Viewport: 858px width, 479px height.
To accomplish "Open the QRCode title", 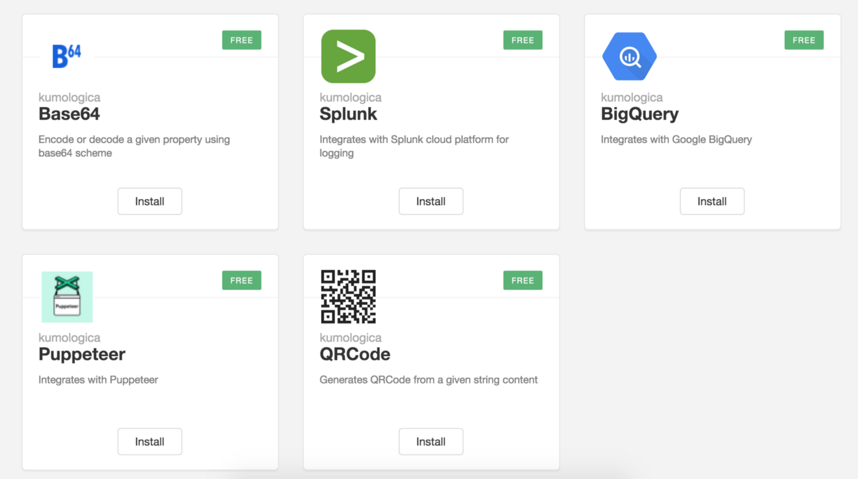I will [x=355, y=354].
